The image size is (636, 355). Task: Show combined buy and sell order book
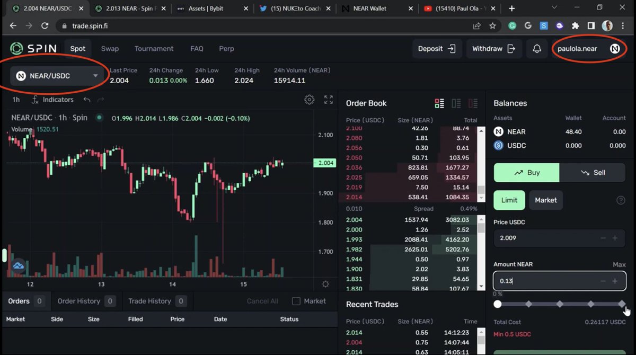(439, 103)
